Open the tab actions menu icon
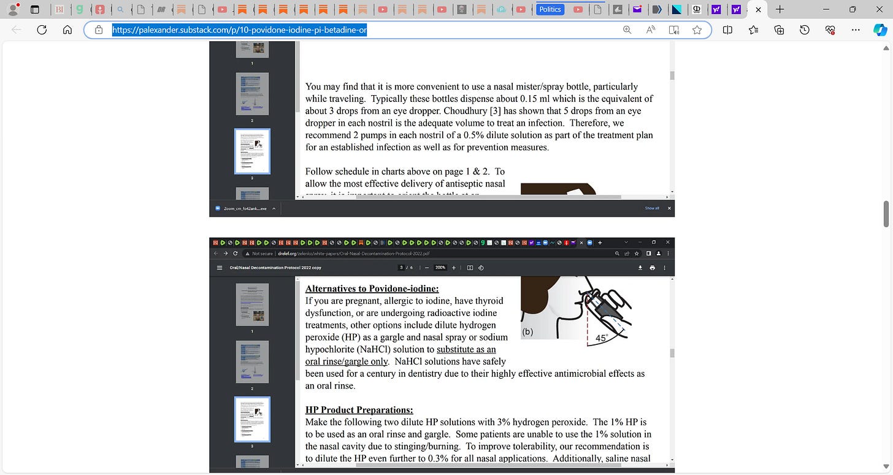The image size is (893, 475). 35,9
